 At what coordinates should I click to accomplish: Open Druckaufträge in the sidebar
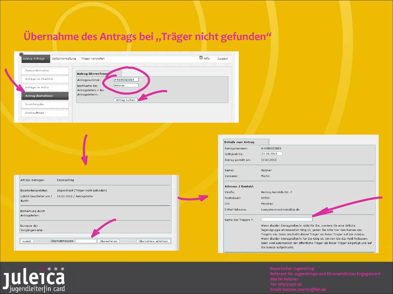coord(45,113)
